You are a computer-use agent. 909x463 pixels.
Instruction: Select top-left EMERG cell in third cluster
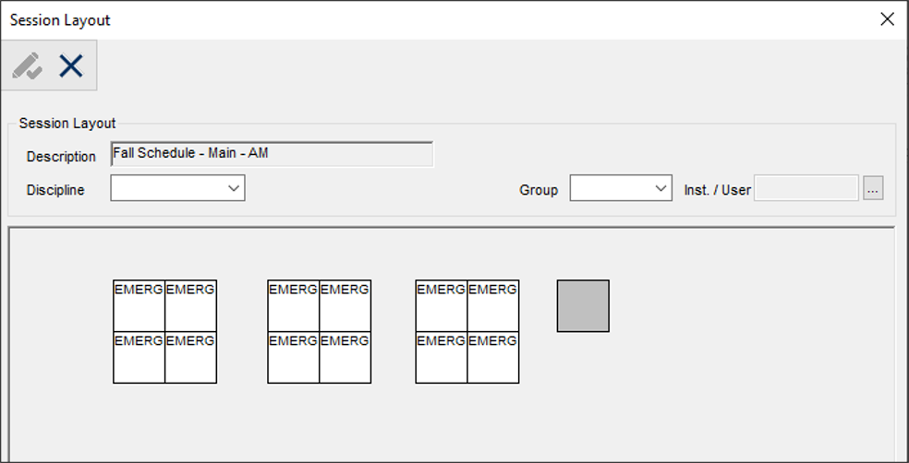tap(442, 306)
